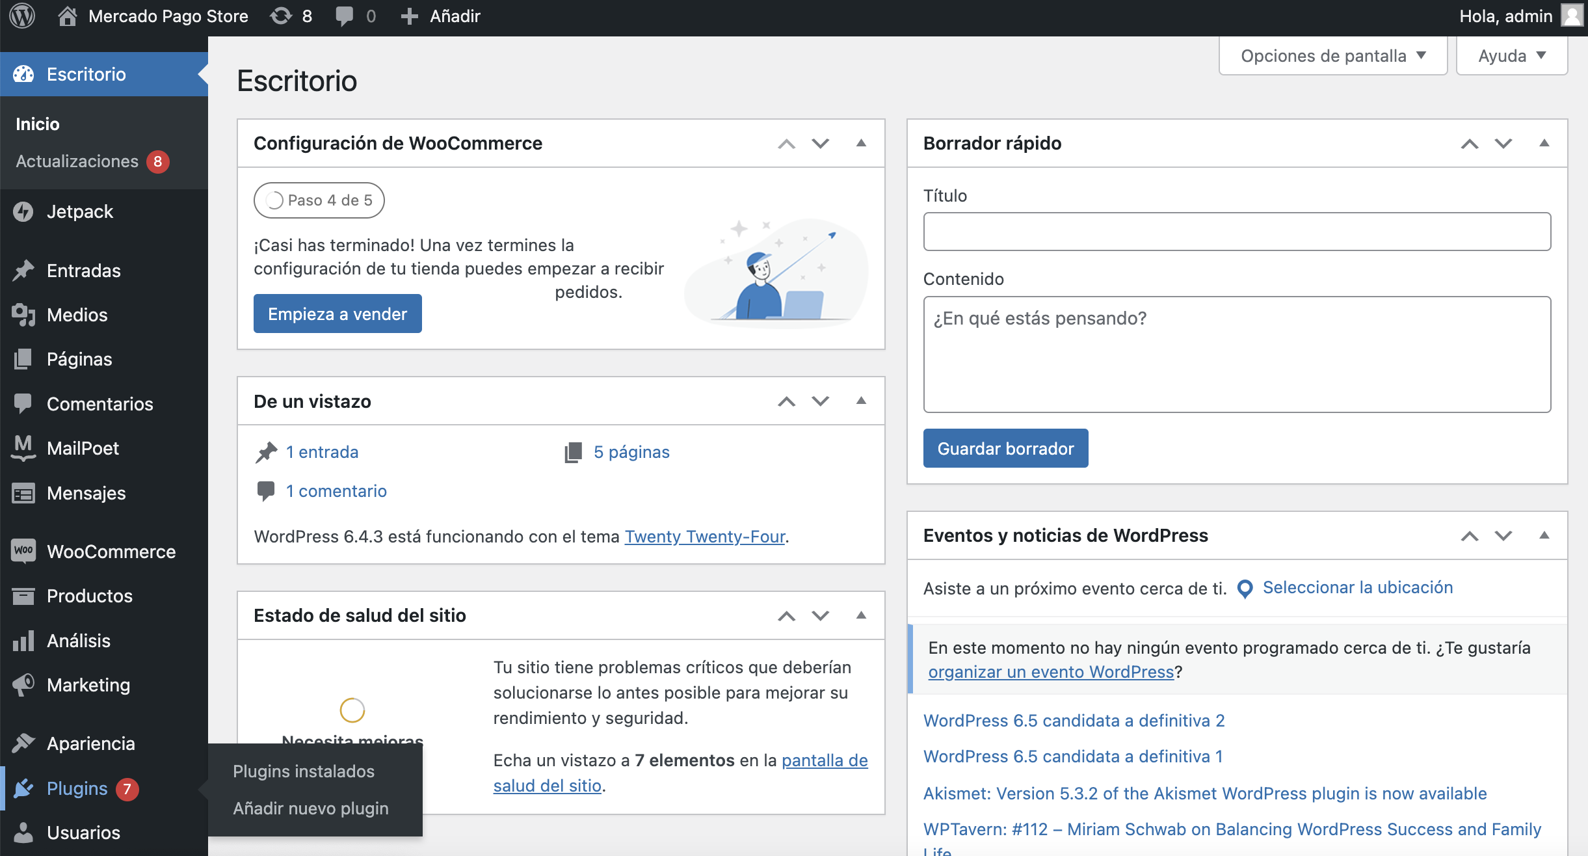Select Añadir nuevo plugin in the flyout menu
This screenshot has width=1588, height=856.
click(311, 809)
